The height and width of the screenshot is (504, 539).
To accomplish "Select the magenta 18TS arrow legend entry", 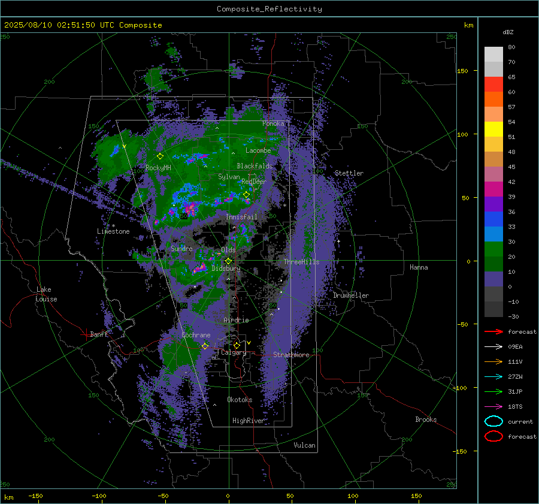I will pos(493,407).
